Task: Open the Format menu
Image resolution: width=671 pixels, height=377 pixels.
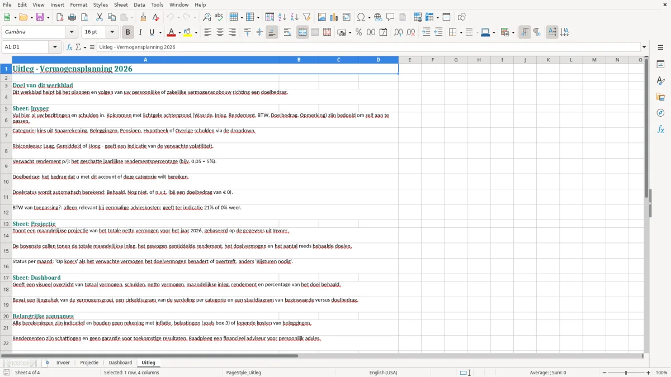Action: pyautogui.click(x=79, y=4)
